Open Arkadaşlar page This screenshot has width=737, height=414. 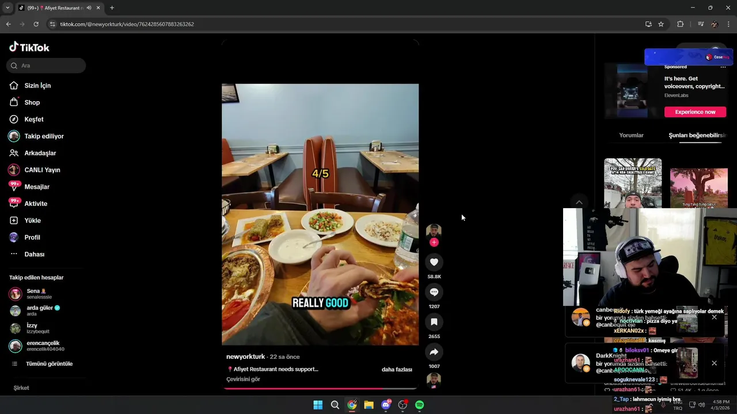(x=40, y=153)
